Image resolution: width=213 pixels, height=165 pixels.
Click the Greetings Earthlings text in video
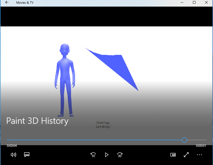coord(103,125)
